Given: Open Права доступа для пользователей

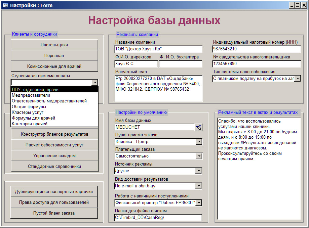Looking at the screenshot, I should (x=54, y=202).
